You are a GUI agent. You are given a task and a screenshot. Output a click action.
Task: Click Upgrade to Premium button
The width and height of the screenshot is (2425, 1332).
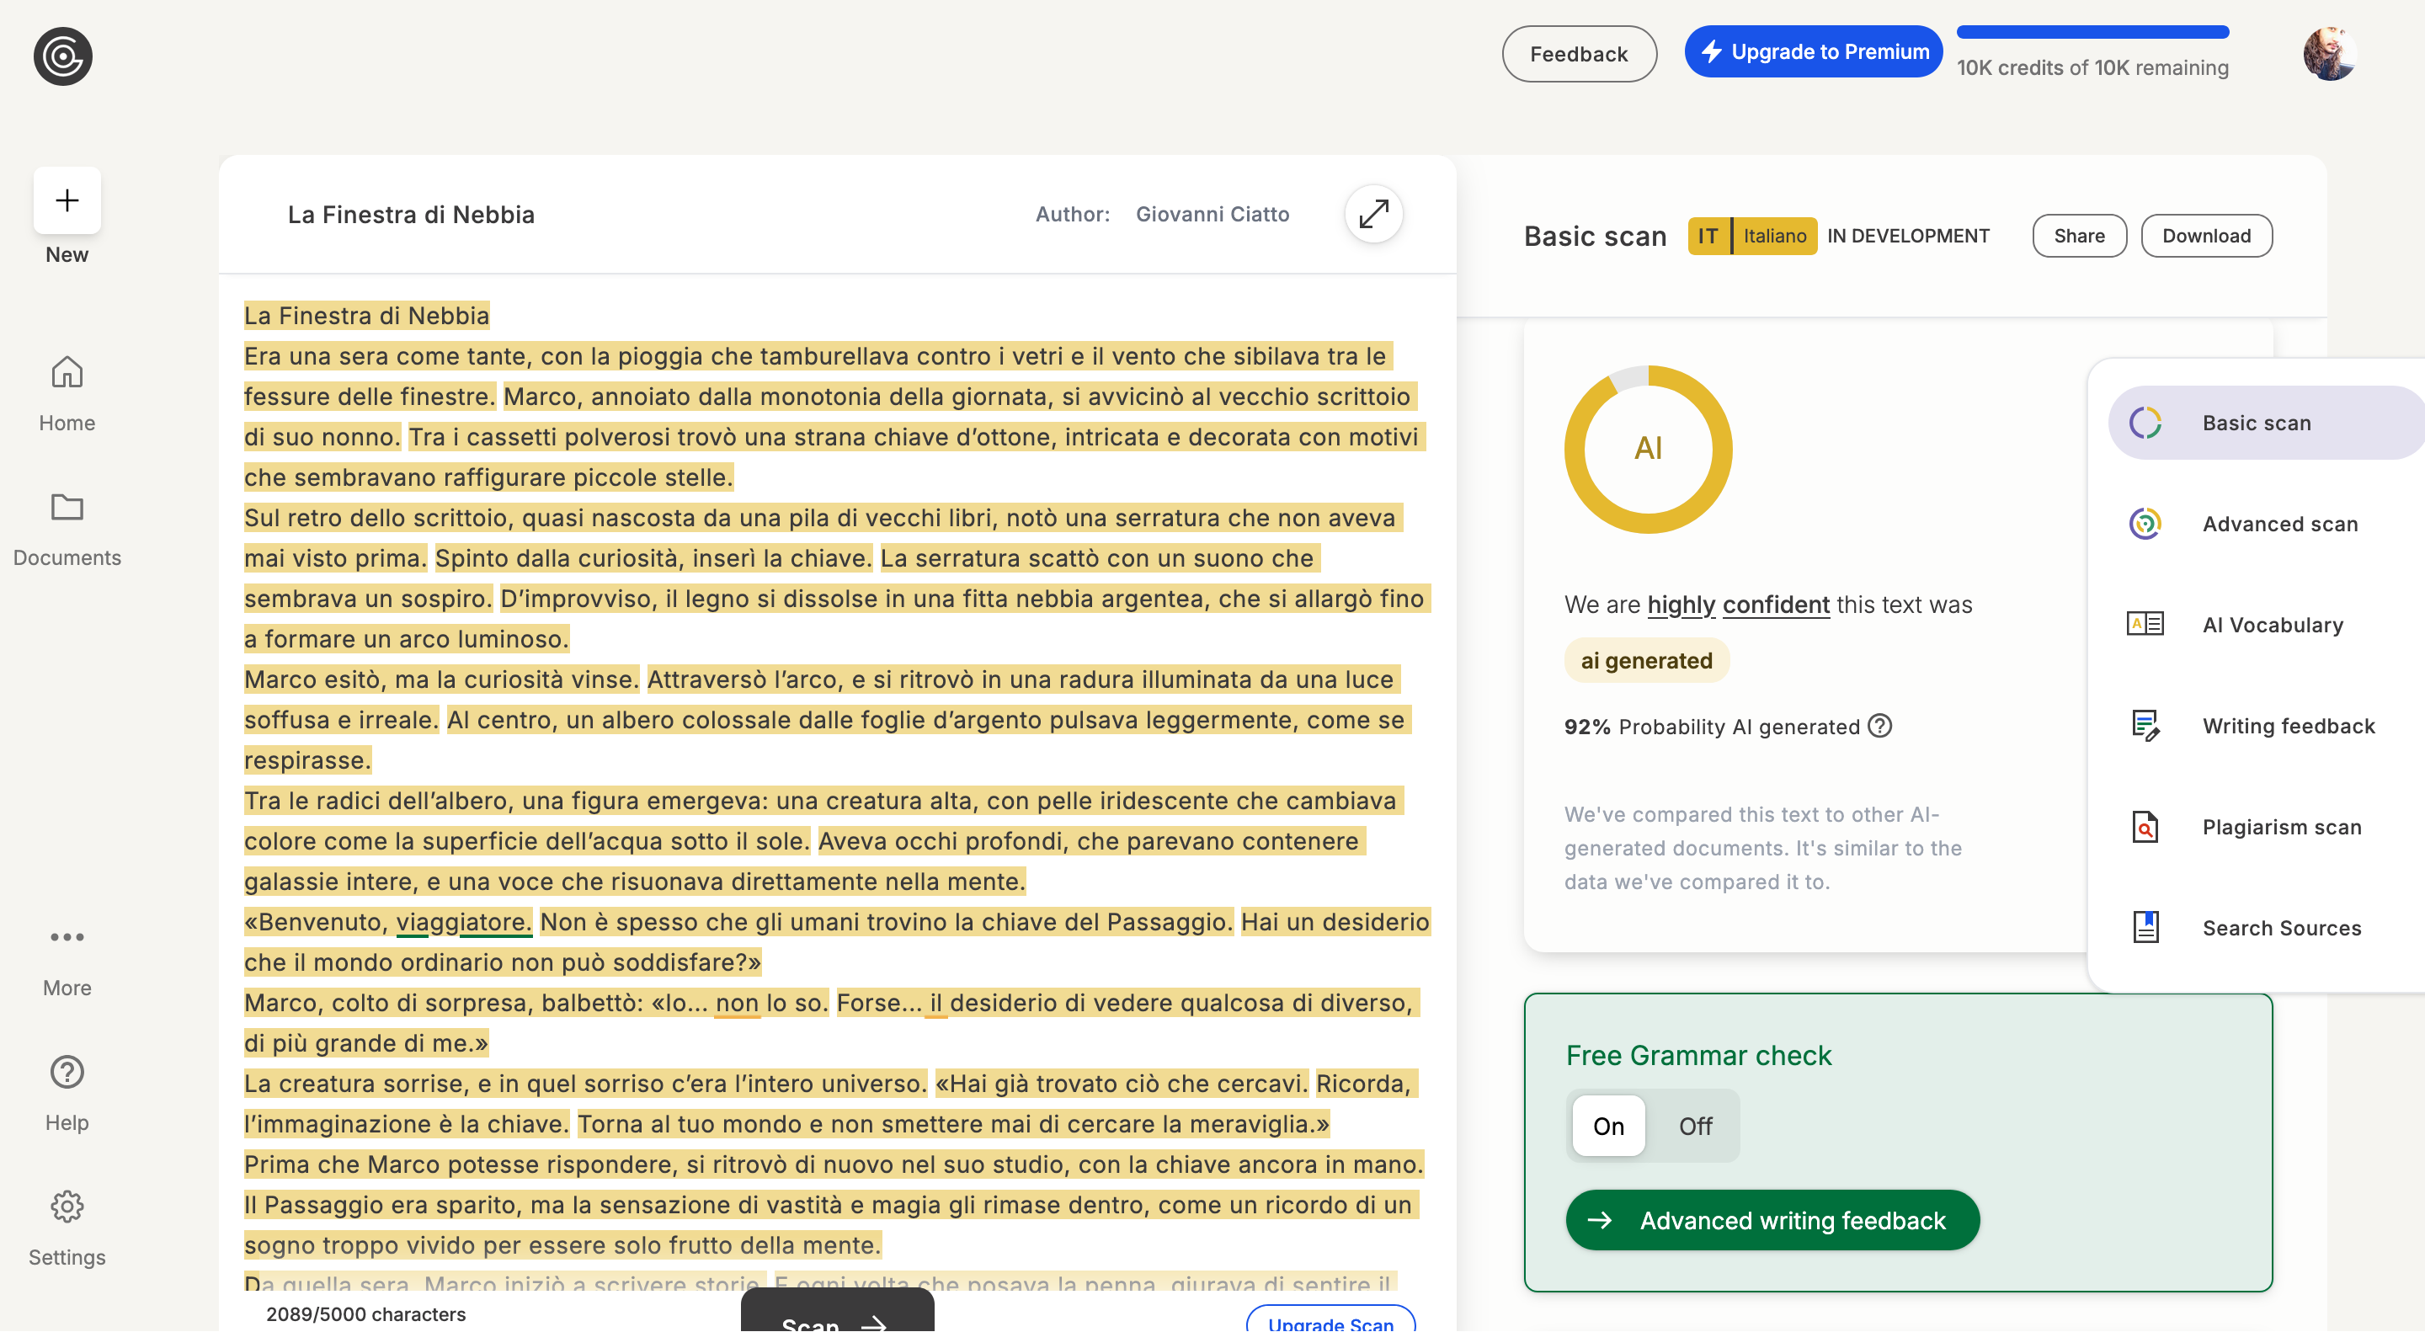[1813, 51]
